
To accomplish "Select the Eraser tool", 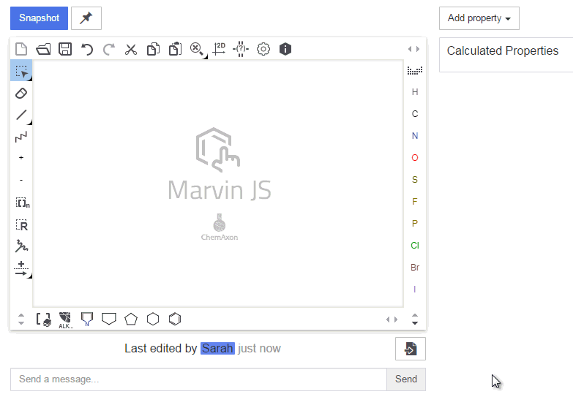I will [x=21, y=93].
